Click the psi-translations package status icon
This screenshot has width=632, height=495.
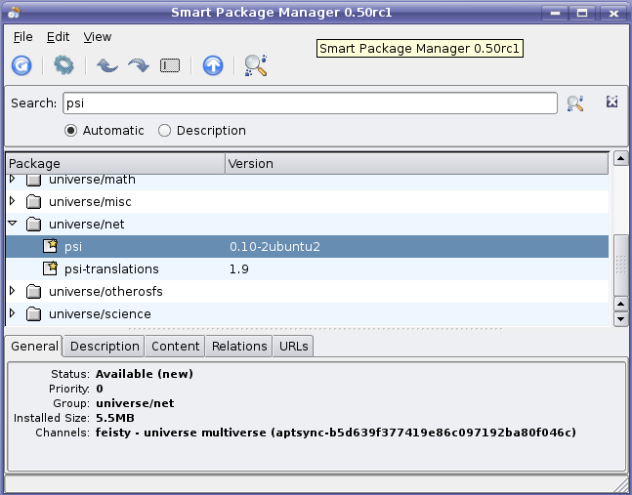50,268
